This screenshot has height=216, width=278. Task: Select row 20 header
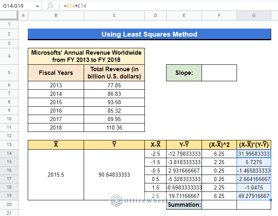9,204
